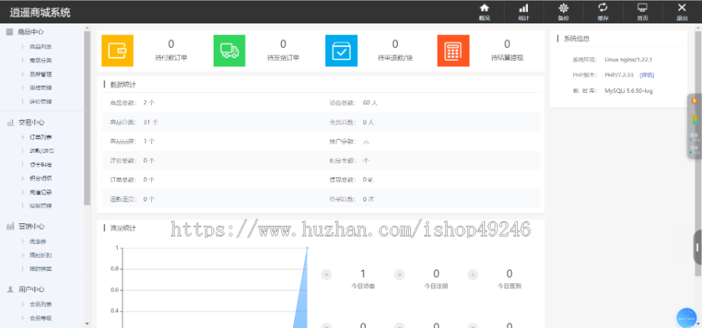
Task: Click the gray circle icon beside 今日签到
Action: [473, 275]
